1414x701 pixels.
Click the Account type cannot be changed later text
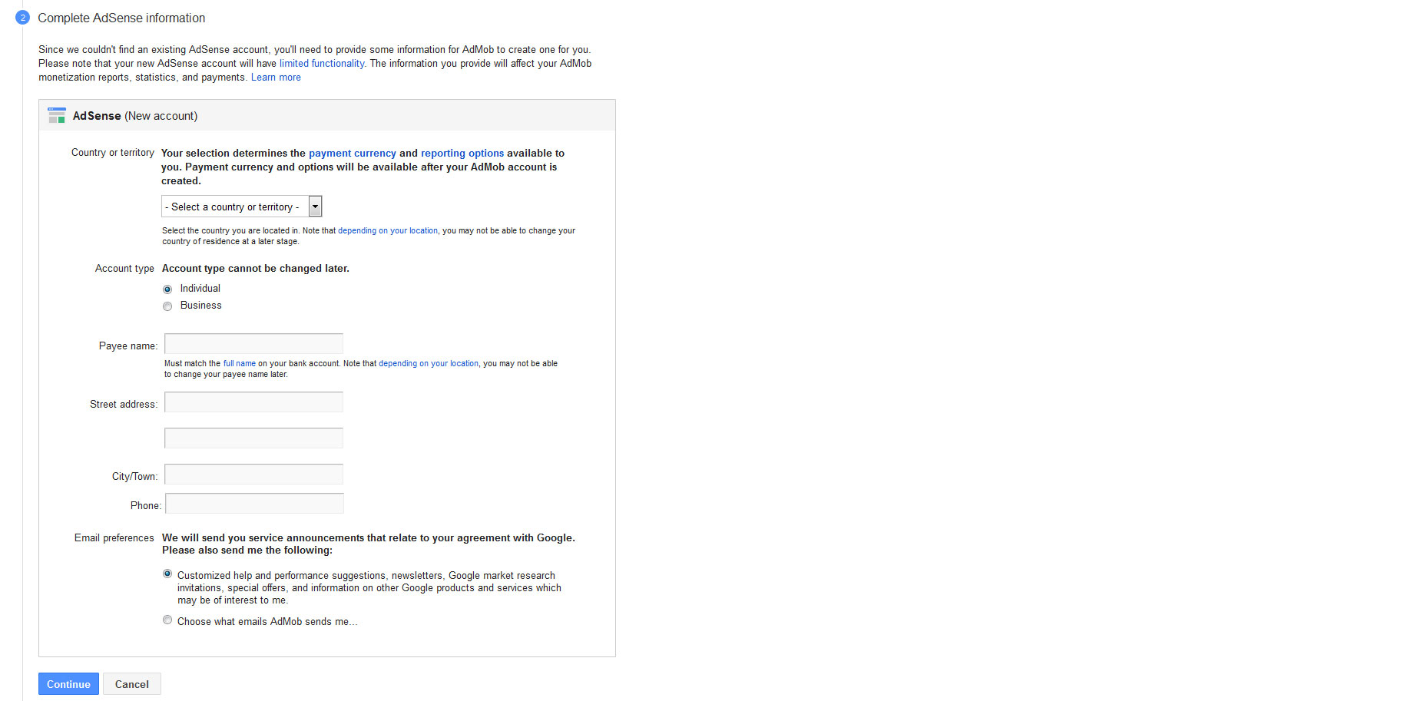pos(256,269)
